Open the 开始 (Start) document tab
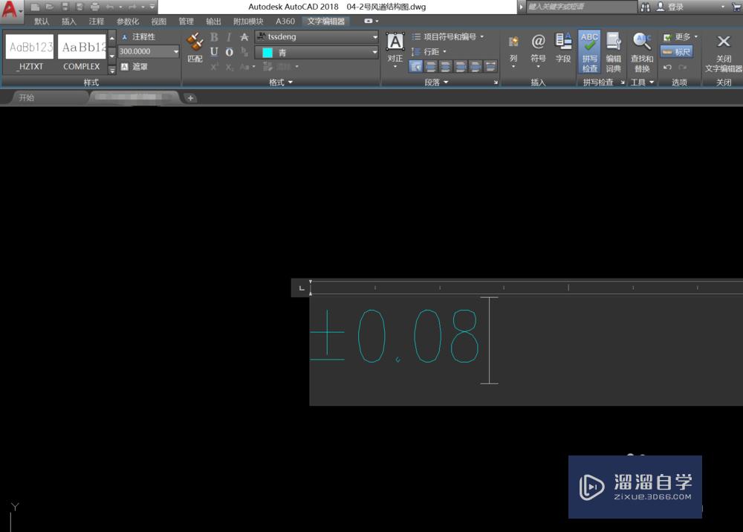The image size is (743, 532). (27, 97)
